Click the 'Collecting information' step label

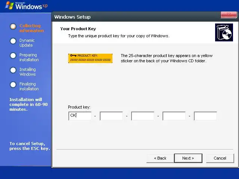(32, 28)
